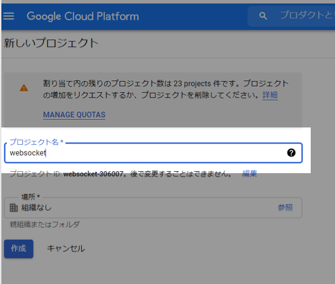Click 編集 to edit project ID
The image size is (335, 284).
coord(250,173)
